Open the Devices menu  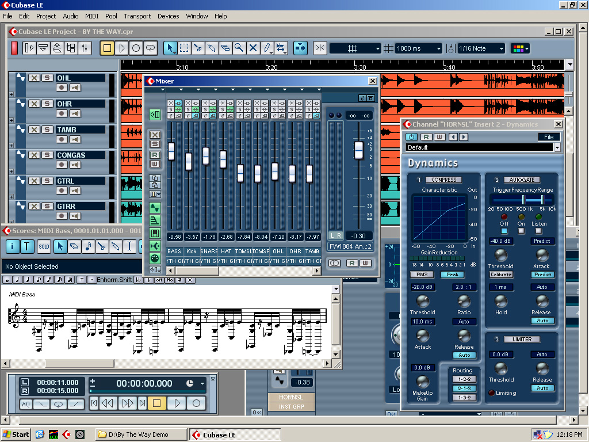coord(168,16)
